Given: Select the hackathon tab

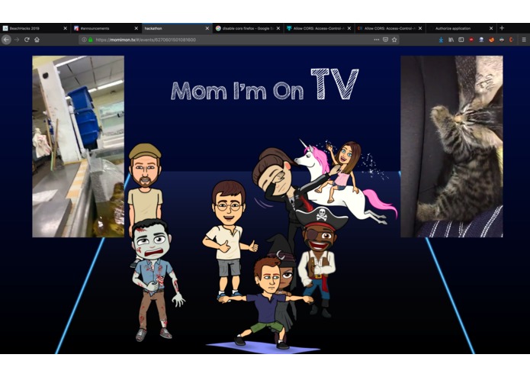Looking at the screenshot, I should point(177,28).
